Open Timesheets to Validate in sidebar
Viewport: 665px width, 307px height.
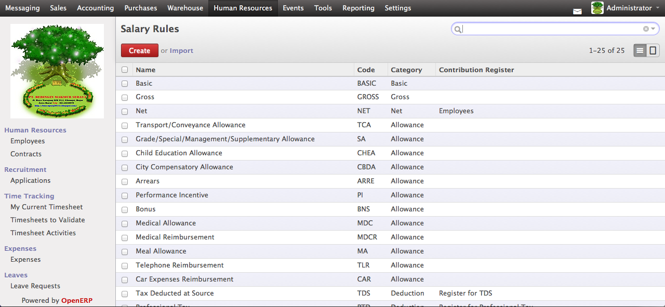pos(47,220)
